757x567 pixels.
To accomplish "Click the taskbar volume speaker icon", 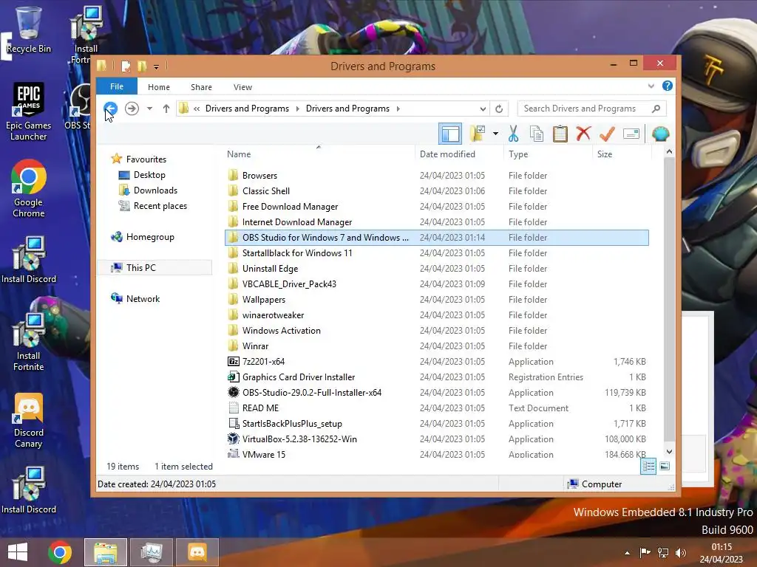I will click(x=681, y=553).
